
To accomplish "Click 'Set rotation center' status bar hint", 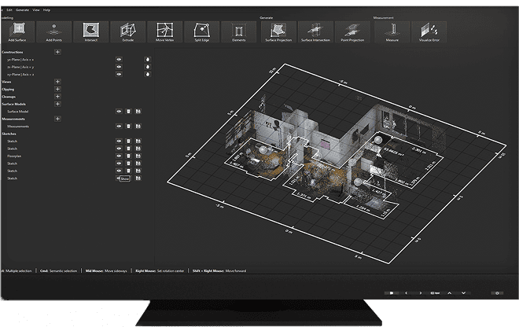I will 171,270.
